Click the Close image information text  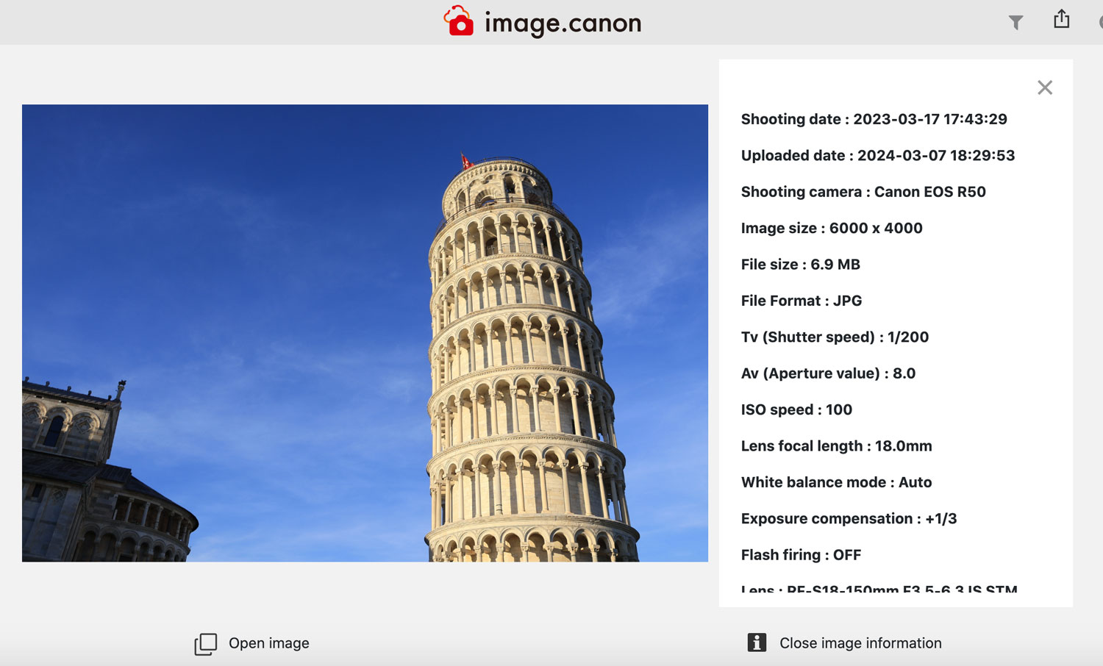click(x=860, y=643)
